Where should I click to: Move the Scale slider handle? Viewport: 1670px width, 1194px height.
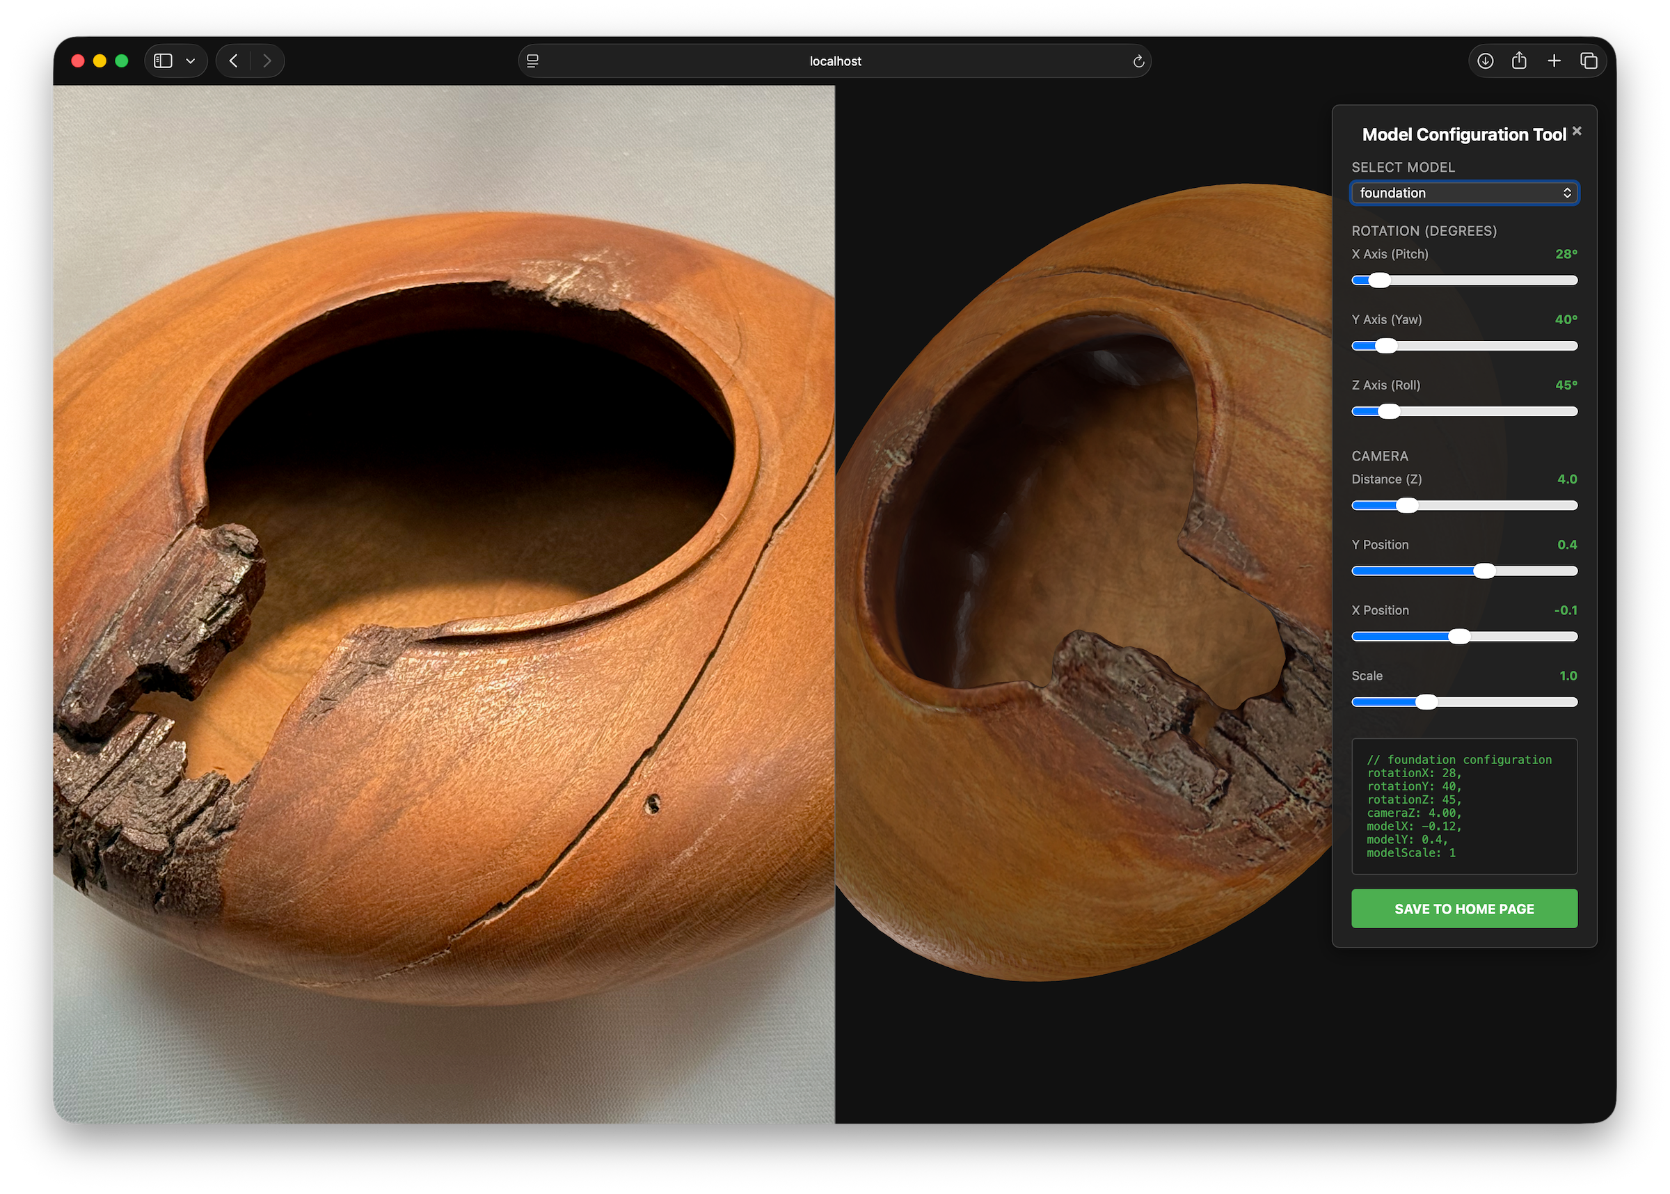point(1426,702)
